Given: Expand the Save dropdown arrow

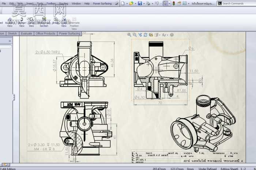Looking at the screenshot, I should click(x=144, y=3).
